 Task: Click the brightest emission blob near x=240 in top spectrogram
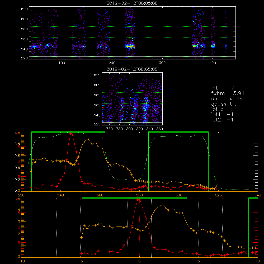(130, 46)
